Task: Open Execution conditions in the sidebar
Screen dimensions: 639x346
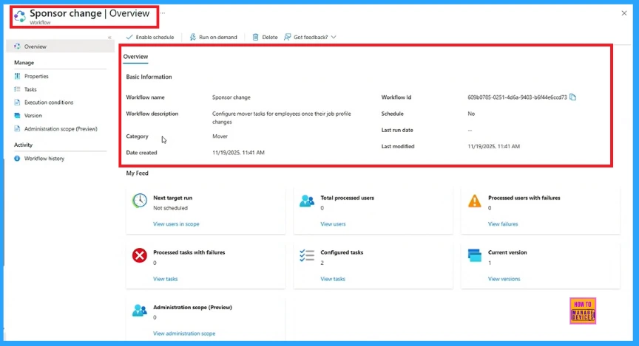Action: (x=49, y=103)
